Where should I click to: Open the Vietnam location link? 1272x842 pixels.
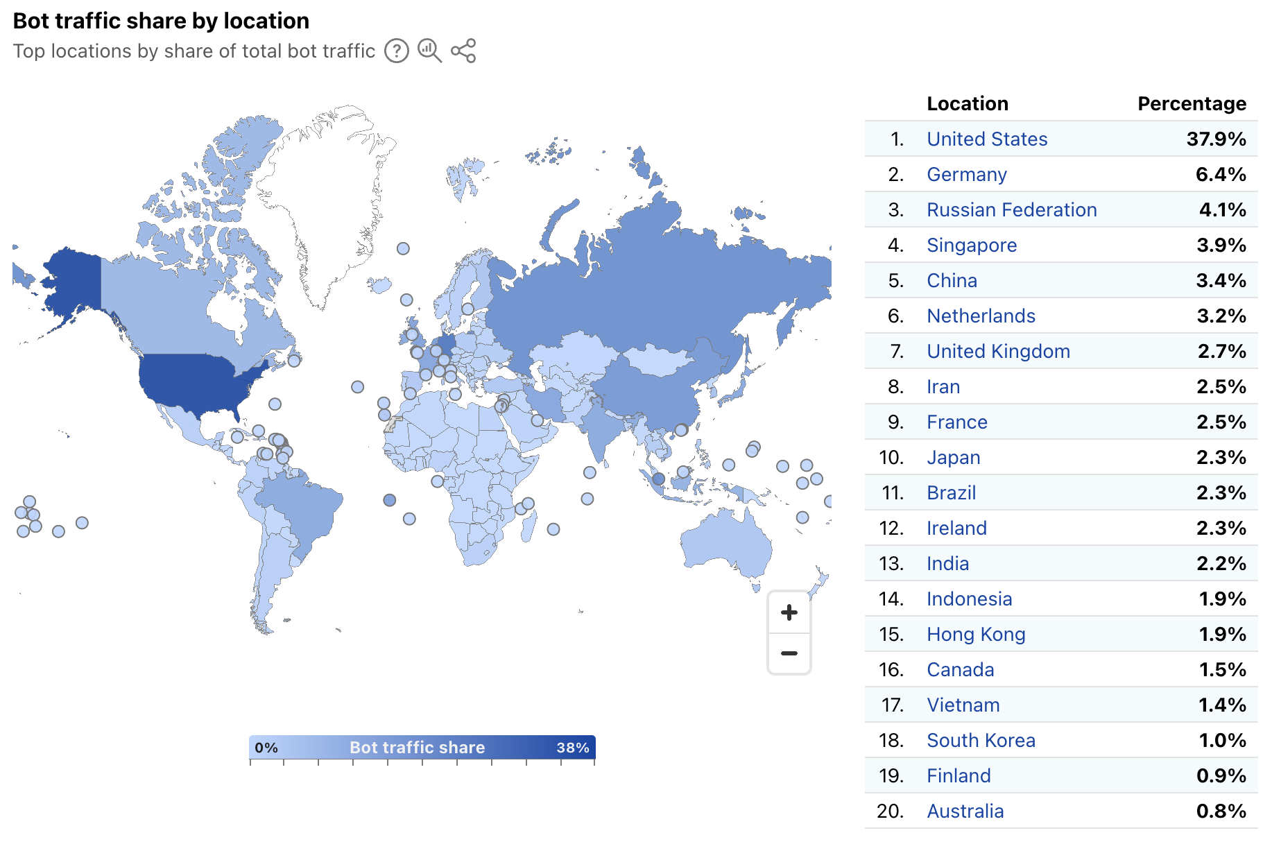point(963,705)
